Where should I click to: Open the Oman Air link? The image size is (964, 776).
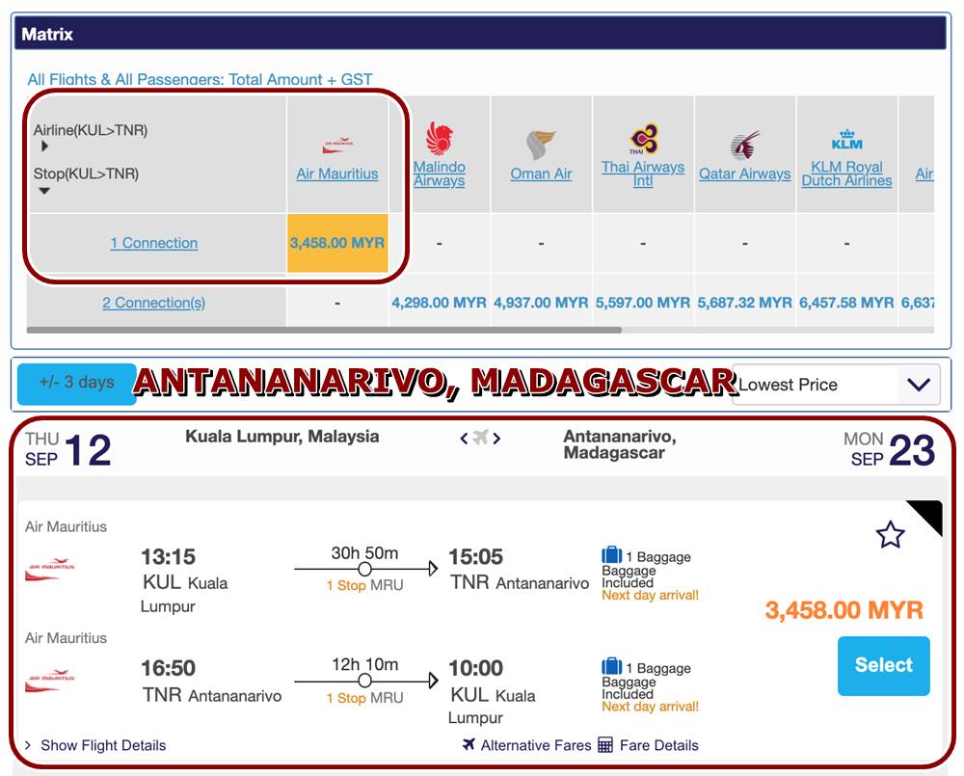(x=541, y=174)
